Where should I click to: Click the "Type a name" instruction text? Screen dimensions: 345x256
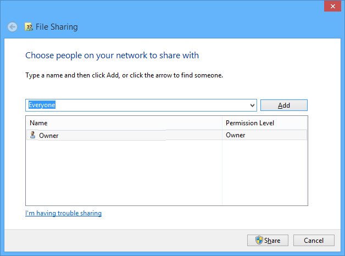coord(124,75)
